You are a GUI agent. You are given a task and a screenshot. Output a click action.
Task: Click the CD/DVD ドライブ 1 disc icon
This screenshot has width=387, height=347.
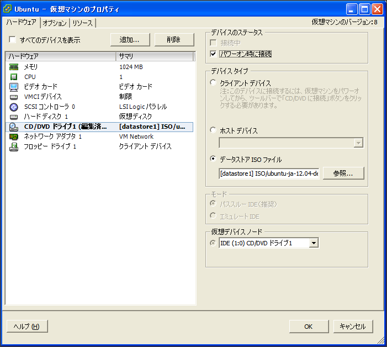(14, 127)
